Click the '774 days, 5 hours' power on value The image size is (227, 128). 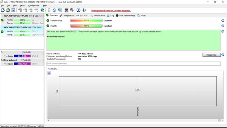coord(85,54)
